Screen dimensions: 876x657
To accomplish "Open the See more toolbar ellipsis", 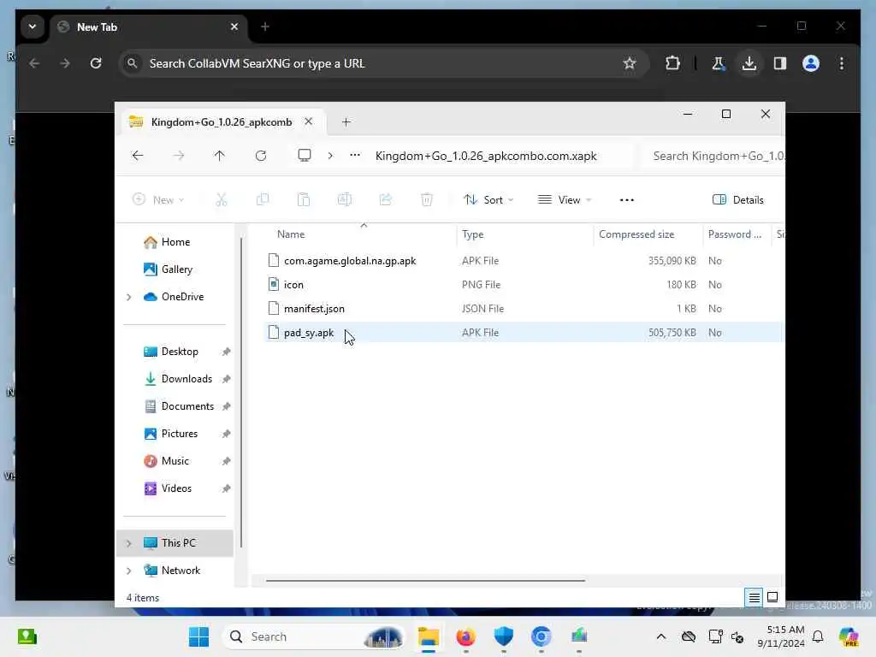I will [627, 199].
